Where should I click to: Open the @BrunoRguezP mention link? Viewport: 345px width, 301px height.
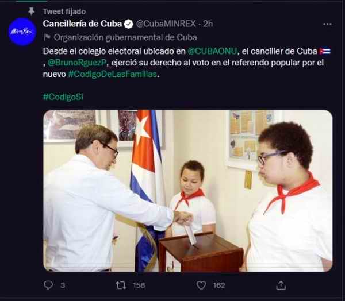[77, 63]
